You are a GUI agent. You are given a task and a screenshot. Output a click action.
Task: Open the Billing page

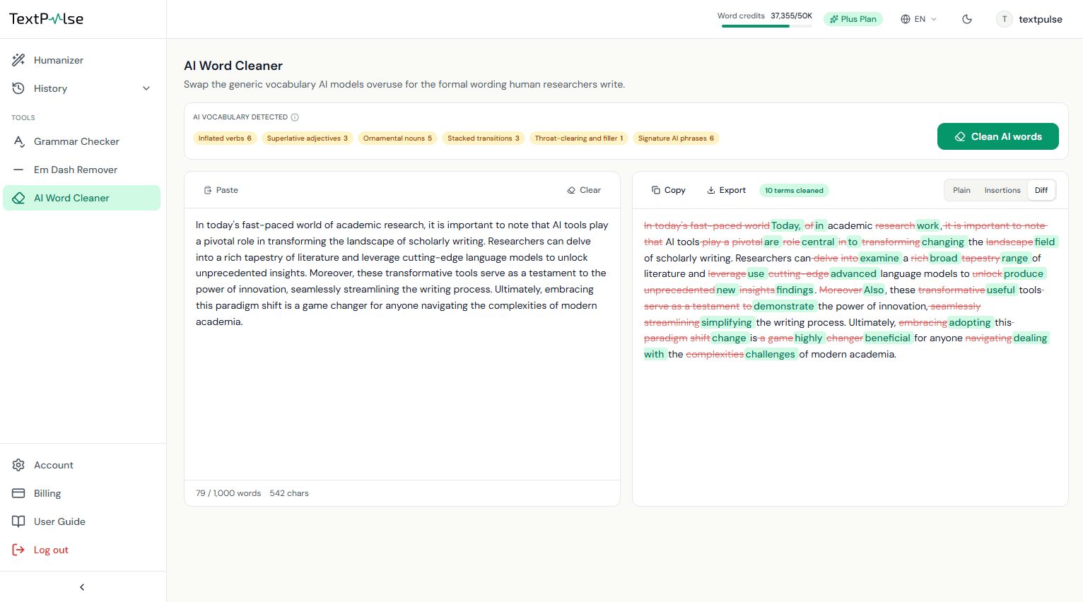(x=81, y=493)
